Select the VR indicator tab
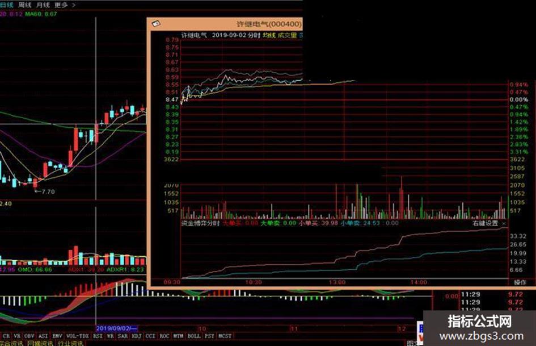This screenshot has width=536, height=346. 17,336
